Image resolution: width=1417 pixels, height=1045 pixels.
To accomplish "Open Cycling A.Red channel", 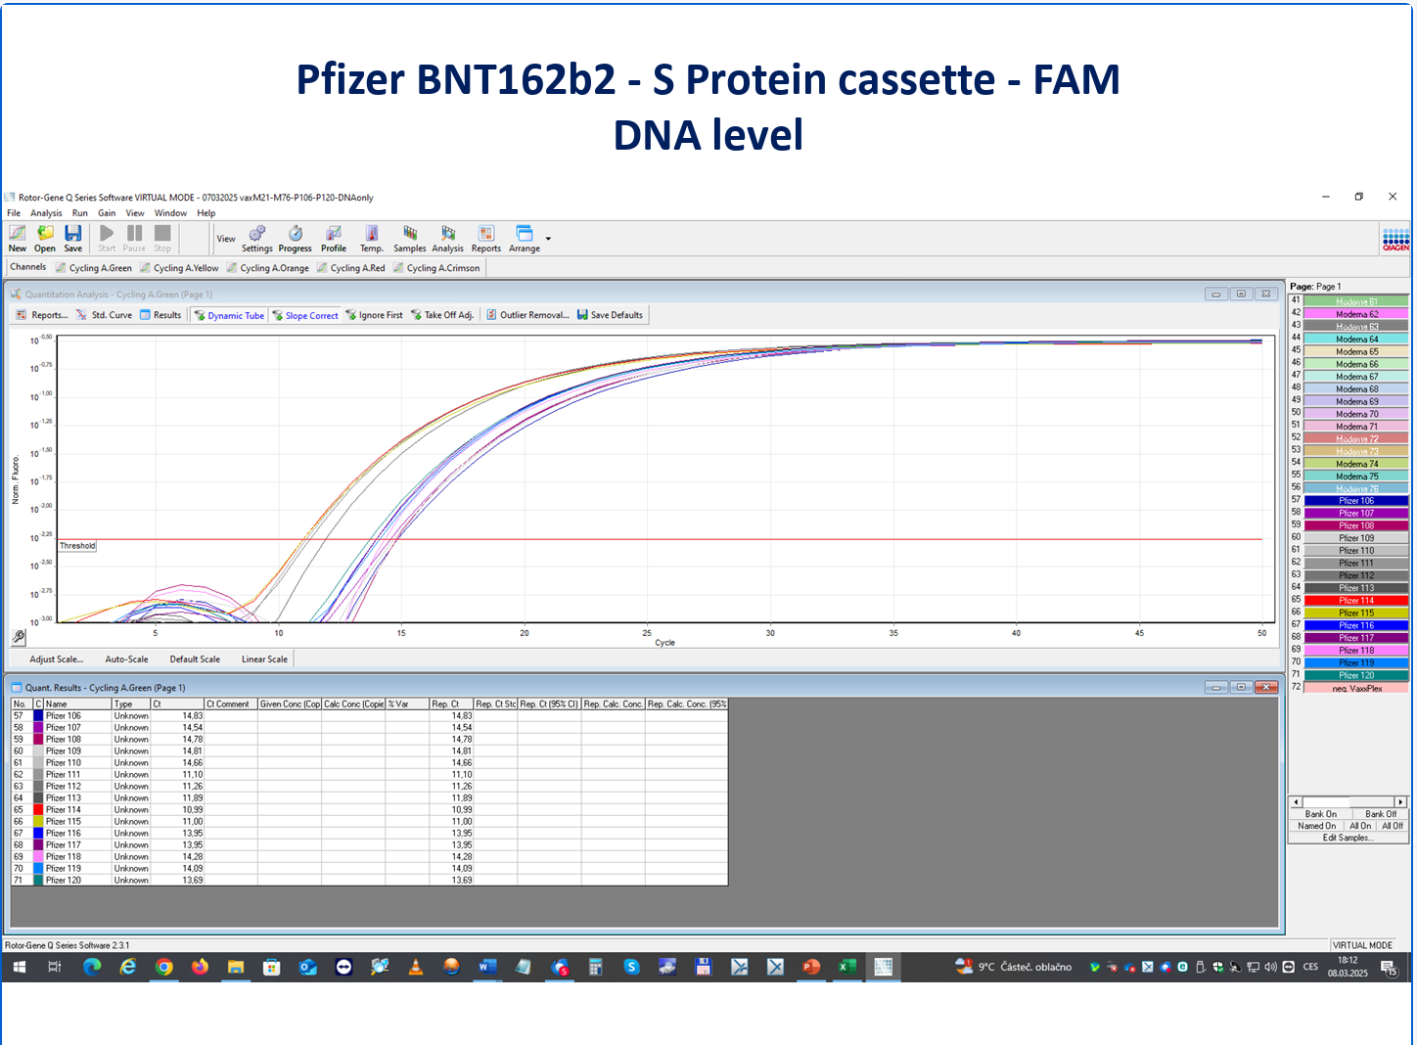I will pyautogui.click(x=350, y=268).
